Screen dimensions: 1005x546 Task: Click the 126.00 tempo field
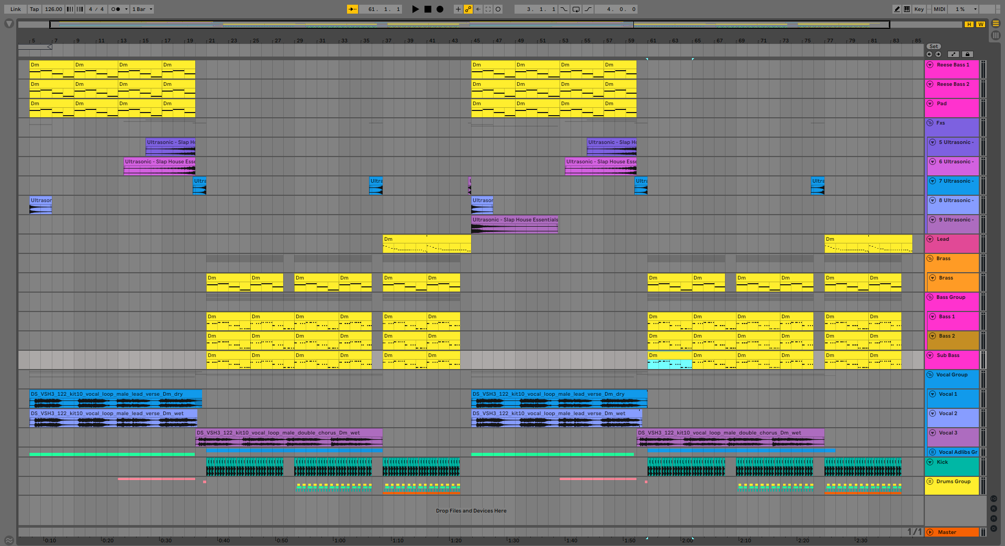tap(53, 9)
